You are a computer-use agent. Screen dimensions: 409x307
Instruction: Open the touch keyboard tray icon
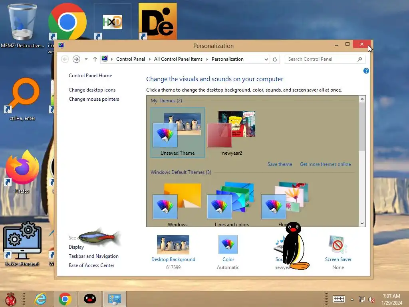tap(339, 299)
